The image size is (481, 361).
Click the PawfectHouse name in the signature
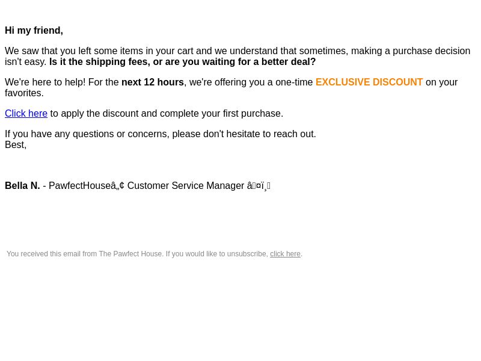(x=80, y=186)
